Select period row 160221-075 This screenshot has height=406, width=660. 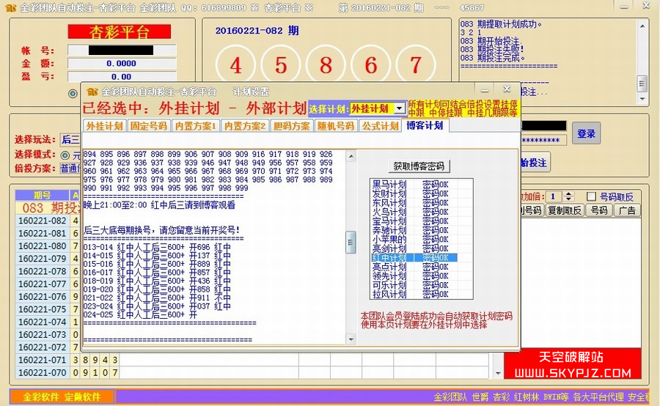coord(43,309)
